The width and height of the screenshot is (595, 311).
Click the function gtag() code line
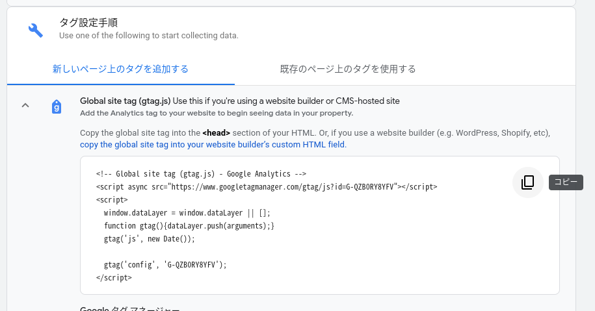(x=189, y=226)
